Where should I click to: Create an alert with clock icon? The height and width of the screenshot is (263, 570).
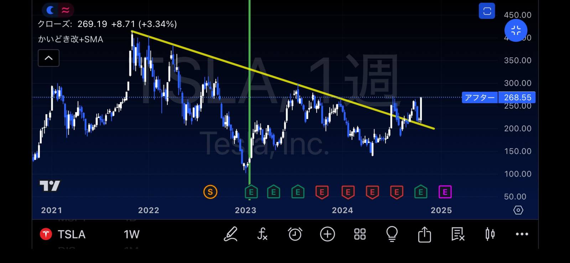[295, 234]
